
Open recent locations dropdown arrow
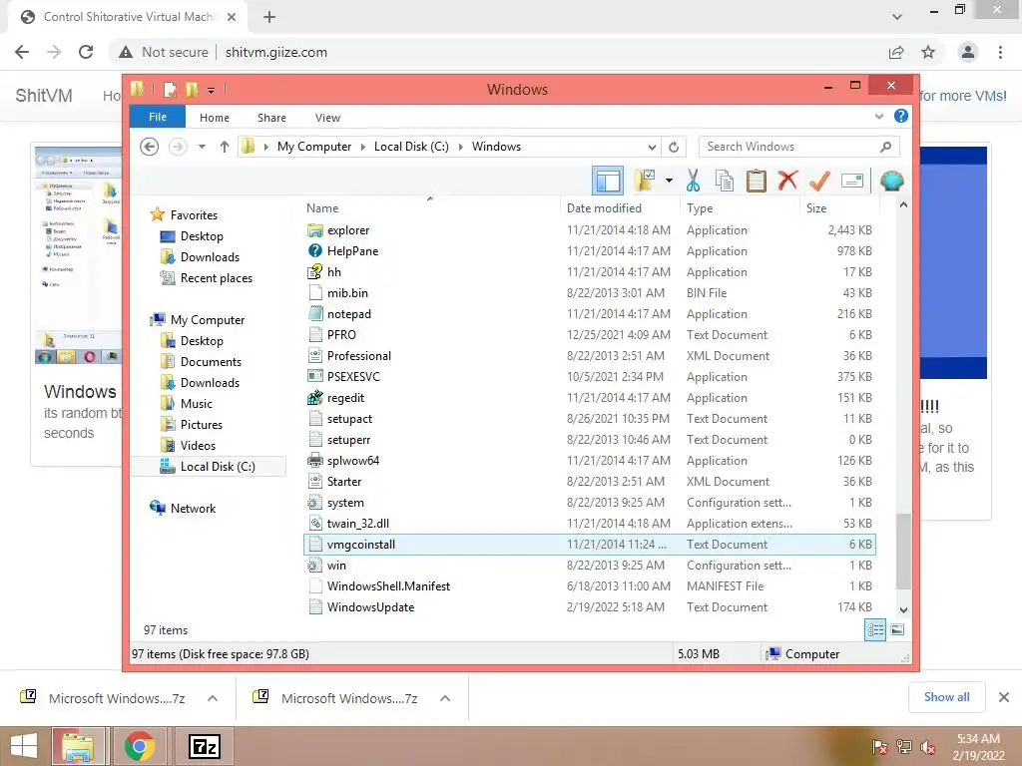tap(202, 147)
